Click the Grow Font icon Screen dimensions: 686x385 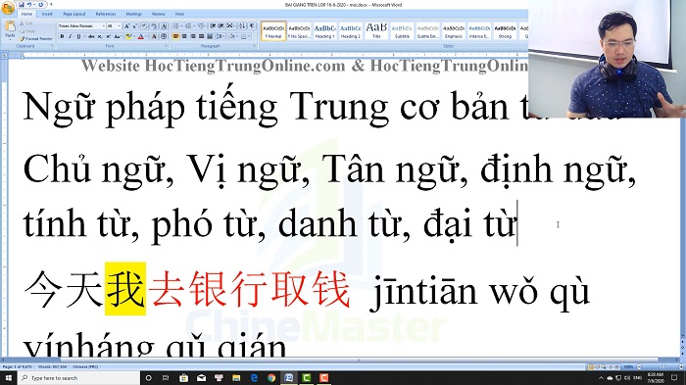126,26
